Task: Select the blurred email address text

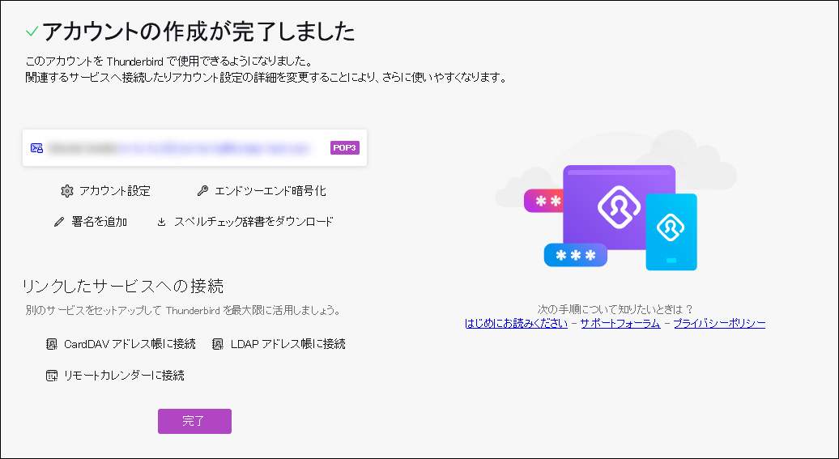Action: 178,148
